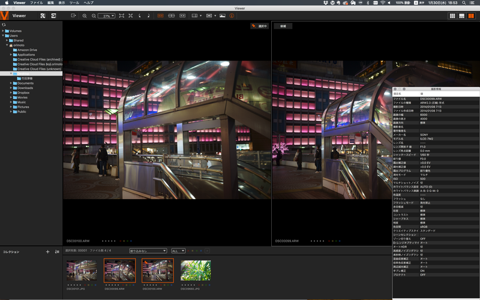The height and width of the screenshot is (300, 480).
Task: Open the Apple menu
Action: 7,3
